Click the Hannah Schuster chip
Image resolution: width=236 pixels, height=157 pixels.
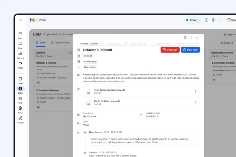tap(46, 77)
